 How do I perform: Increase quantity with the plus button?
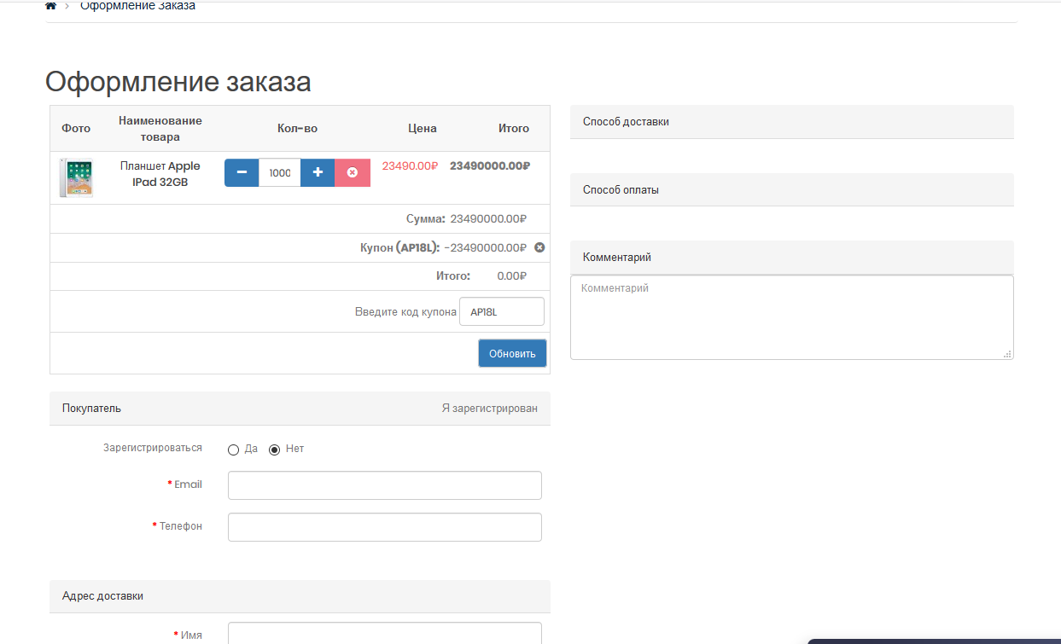coord(318,173)
